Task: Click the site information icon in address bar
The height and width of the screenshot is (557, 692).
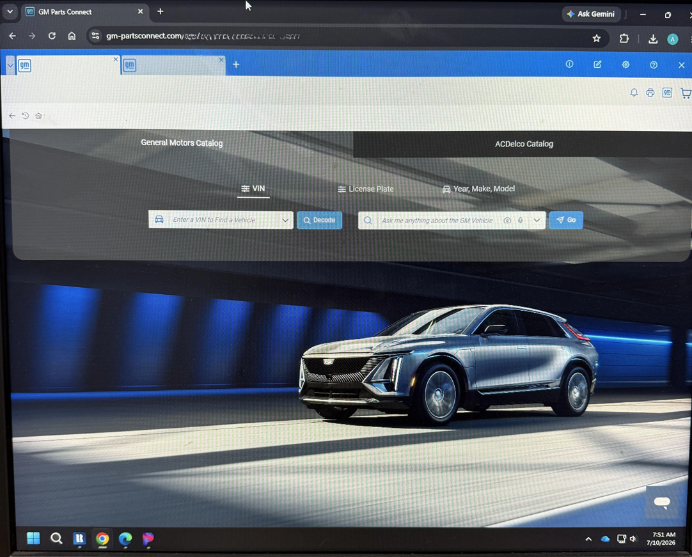Action: (x=95, y=36)
